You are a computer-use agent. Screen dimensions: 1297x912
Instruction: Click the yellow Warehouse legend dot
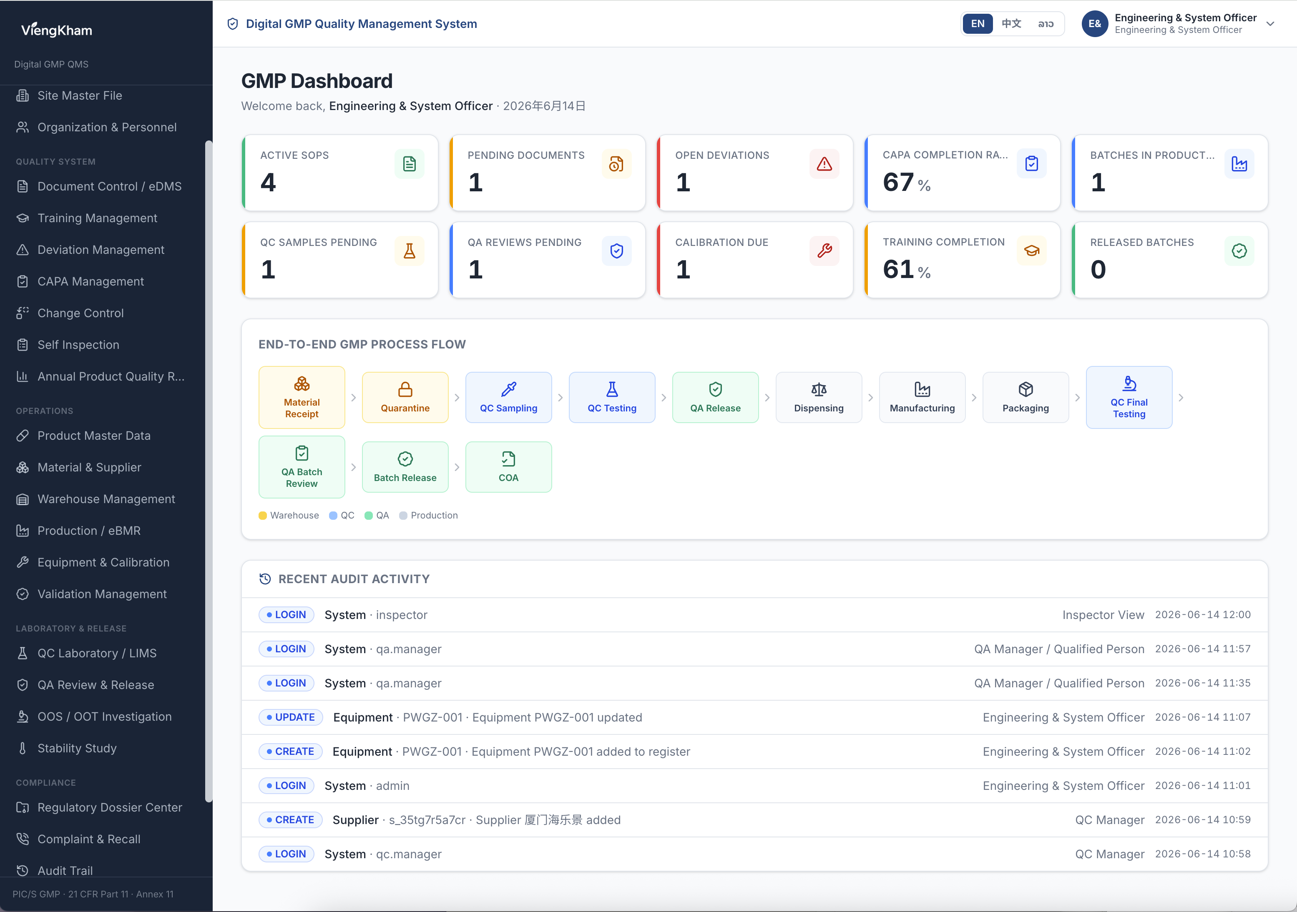(x=263, y=516)
